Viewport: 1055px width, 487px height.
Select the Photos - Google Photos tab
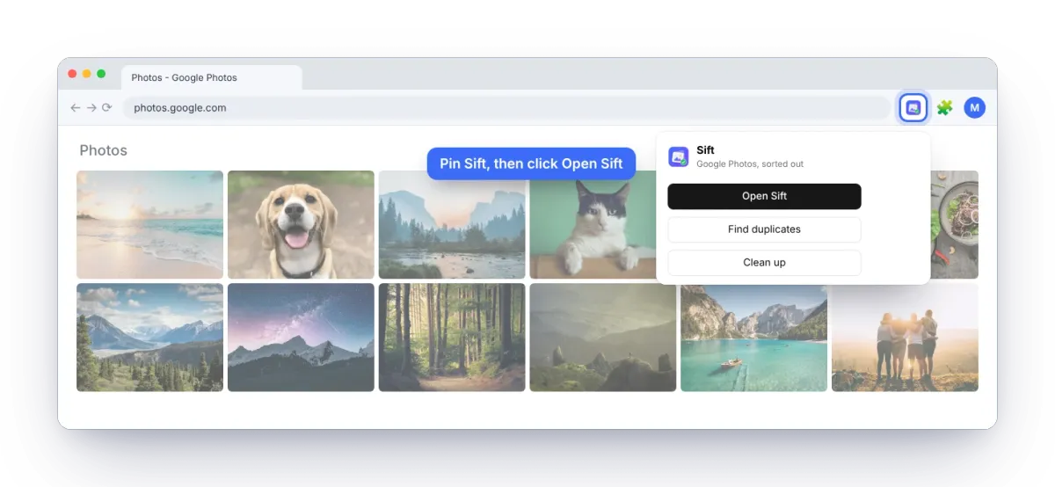212,77
